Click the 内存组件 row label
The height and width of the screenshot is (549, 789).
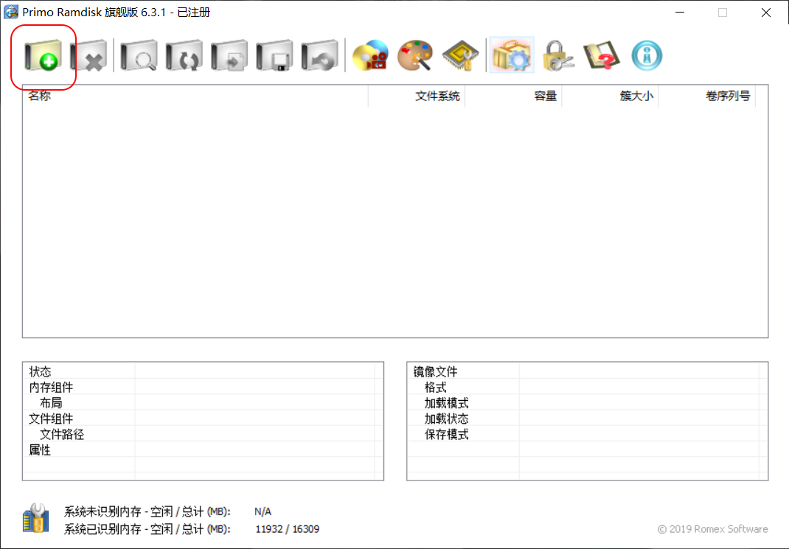point(51,387)
